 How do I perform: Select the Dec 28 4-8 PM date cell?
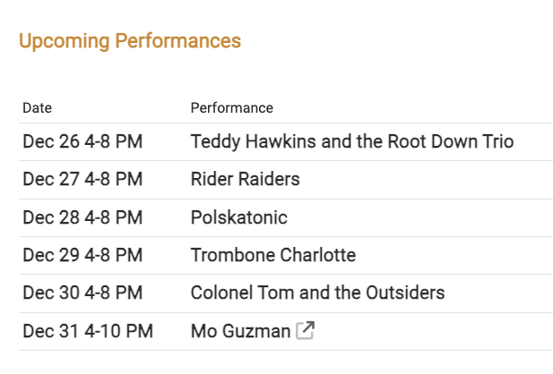(82, 217)
